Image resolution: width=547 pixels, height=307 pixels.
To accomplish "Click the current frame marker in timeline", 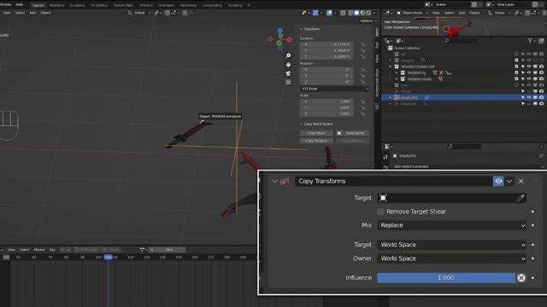I will (109, 258).
